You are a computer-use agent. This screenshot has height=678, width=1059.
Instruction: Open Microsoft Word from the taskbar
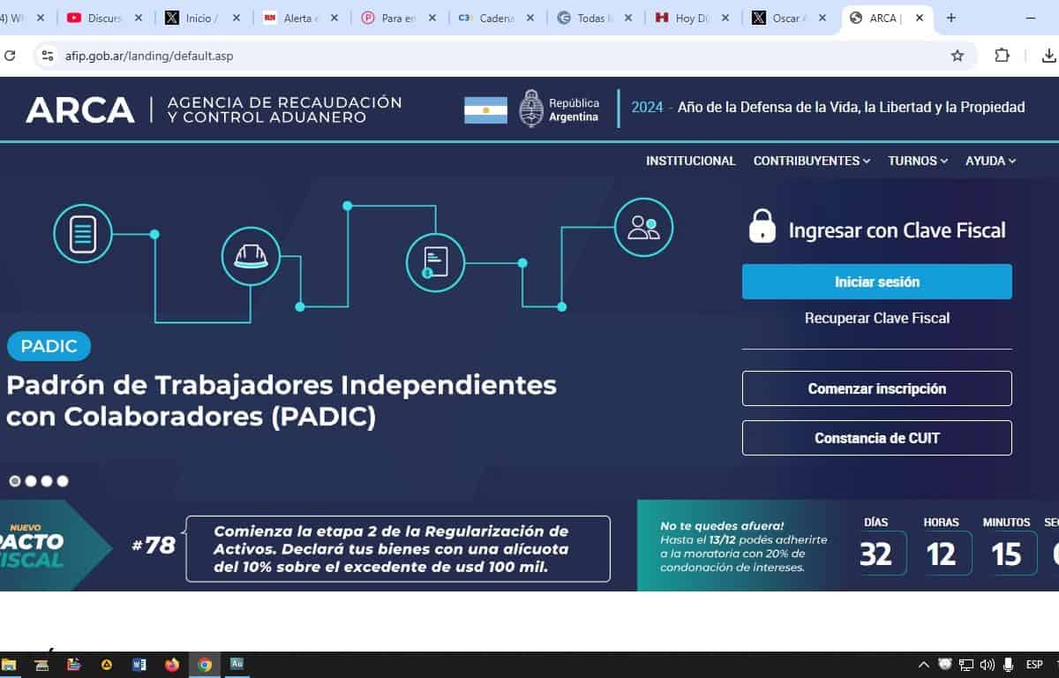[139, 665]
